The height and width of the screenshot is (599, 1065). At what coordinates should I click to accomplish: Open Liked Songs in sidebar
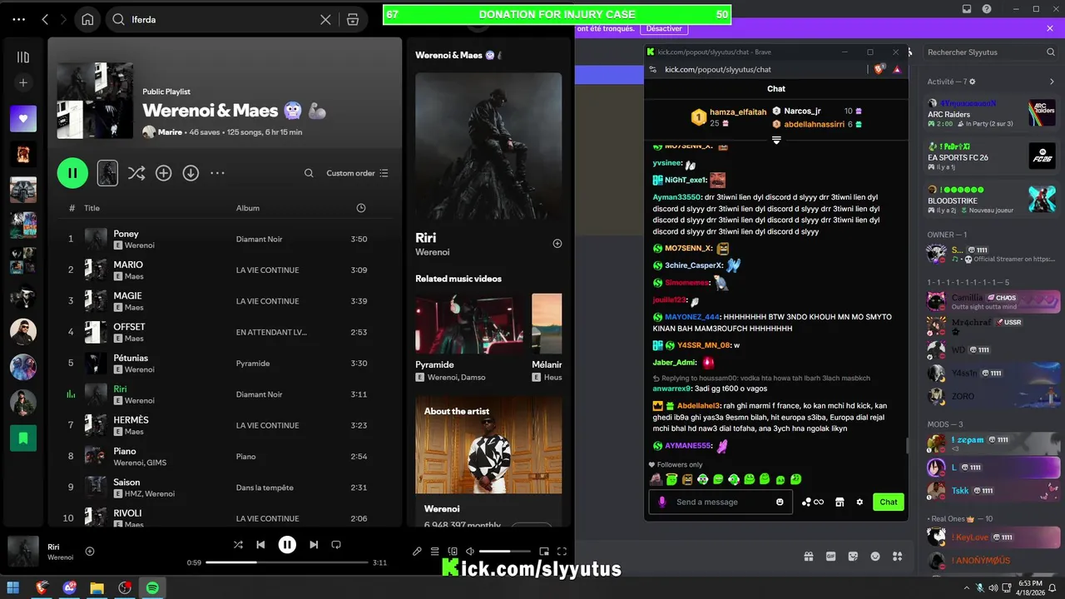point(23,118)
